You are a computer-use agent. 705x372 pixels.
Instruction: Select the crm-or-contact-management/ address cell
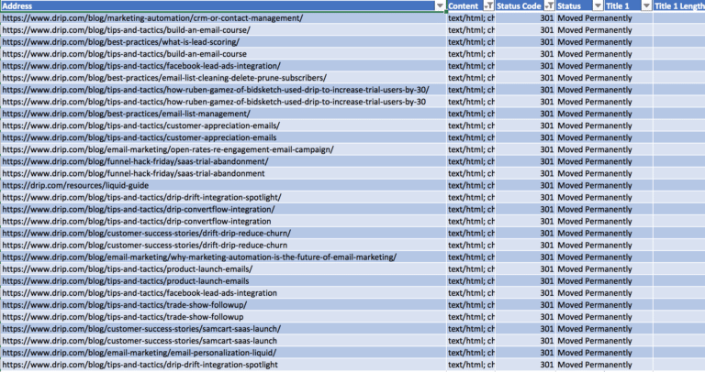coord(223,18)
